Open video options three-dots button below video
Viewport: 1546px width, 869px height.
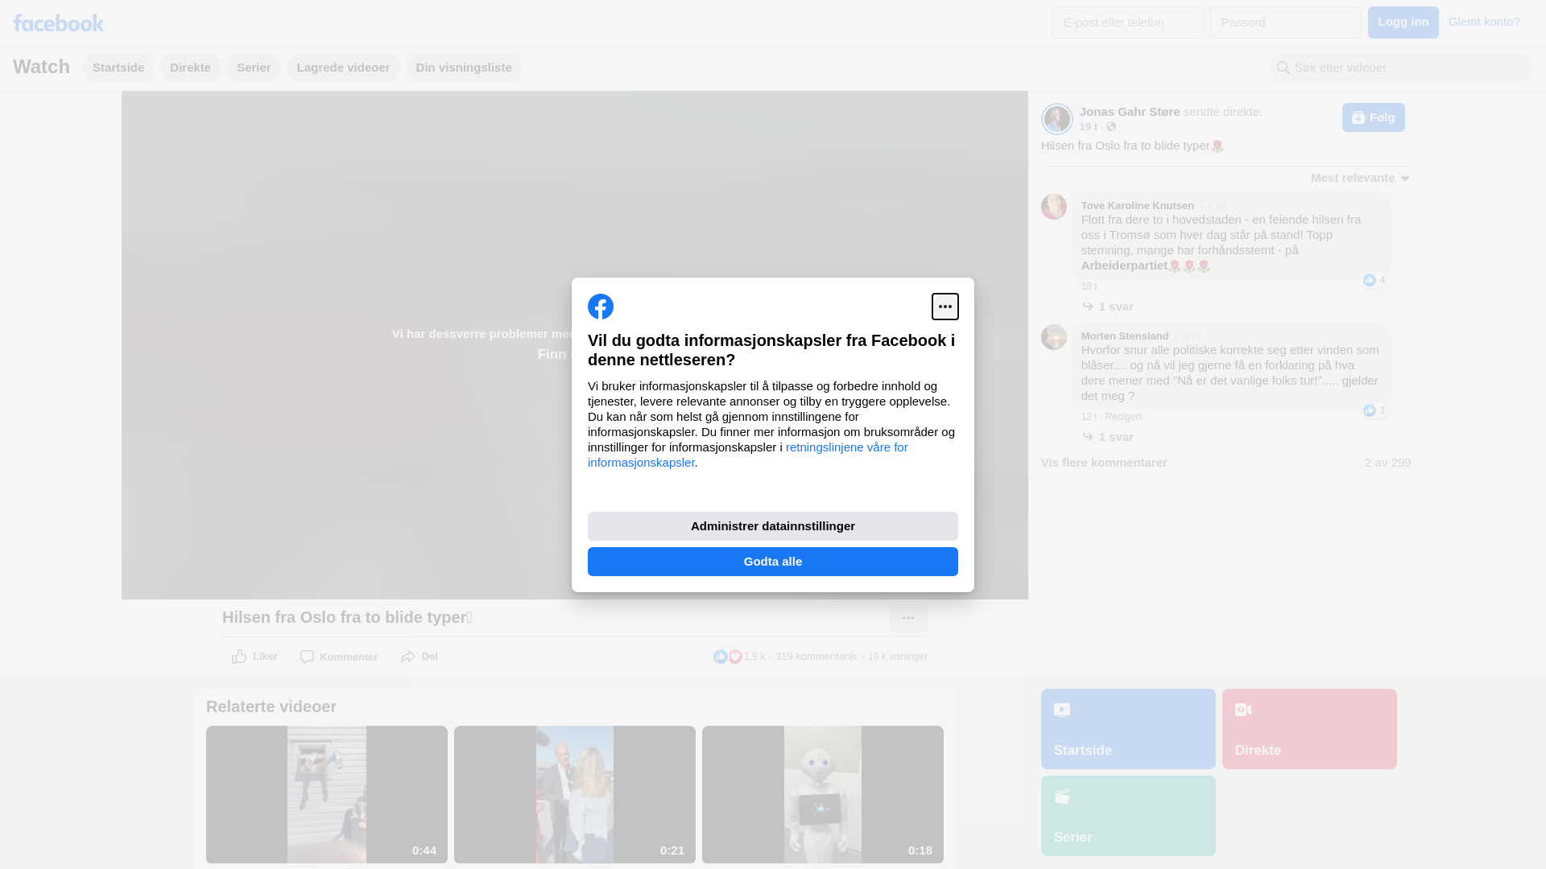click(907, 618)
